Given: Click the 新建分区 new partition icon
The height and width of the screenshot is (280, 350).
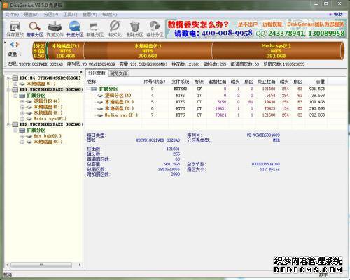Looking at the screenshot, I should (94, 29).
